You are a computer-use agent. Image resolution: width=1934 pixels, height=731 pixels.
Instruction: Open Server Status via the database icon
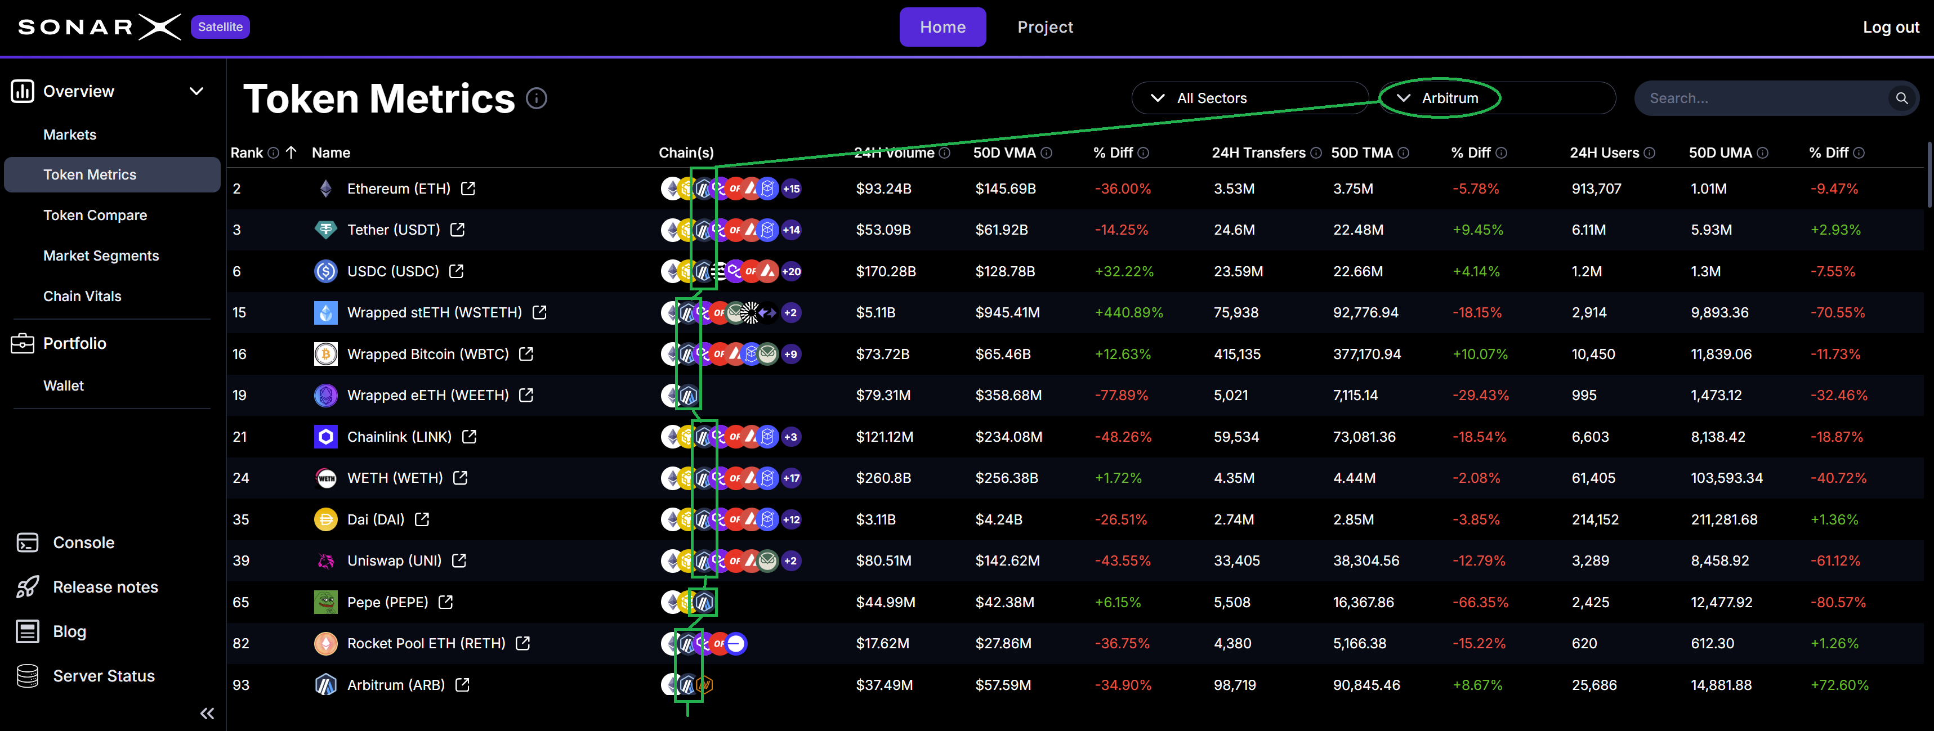[28, 675]
